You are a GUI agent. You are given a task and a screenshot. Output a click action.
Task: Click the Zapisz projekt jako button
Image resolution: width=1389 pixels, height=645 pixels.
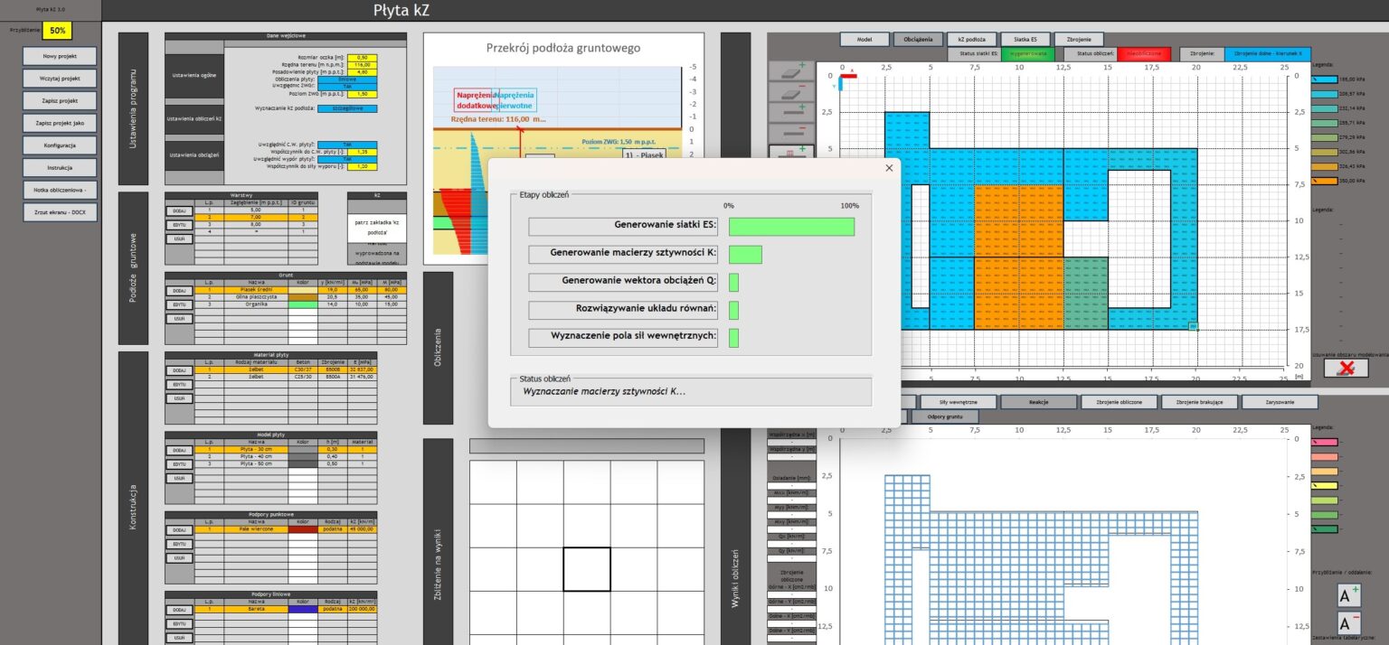tap(60, 123)
